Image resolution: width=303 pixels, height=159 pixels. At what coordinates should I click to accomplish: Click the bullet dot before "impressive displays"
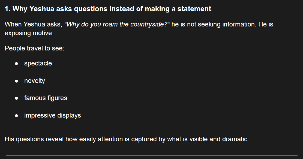(x=17, y=116)
